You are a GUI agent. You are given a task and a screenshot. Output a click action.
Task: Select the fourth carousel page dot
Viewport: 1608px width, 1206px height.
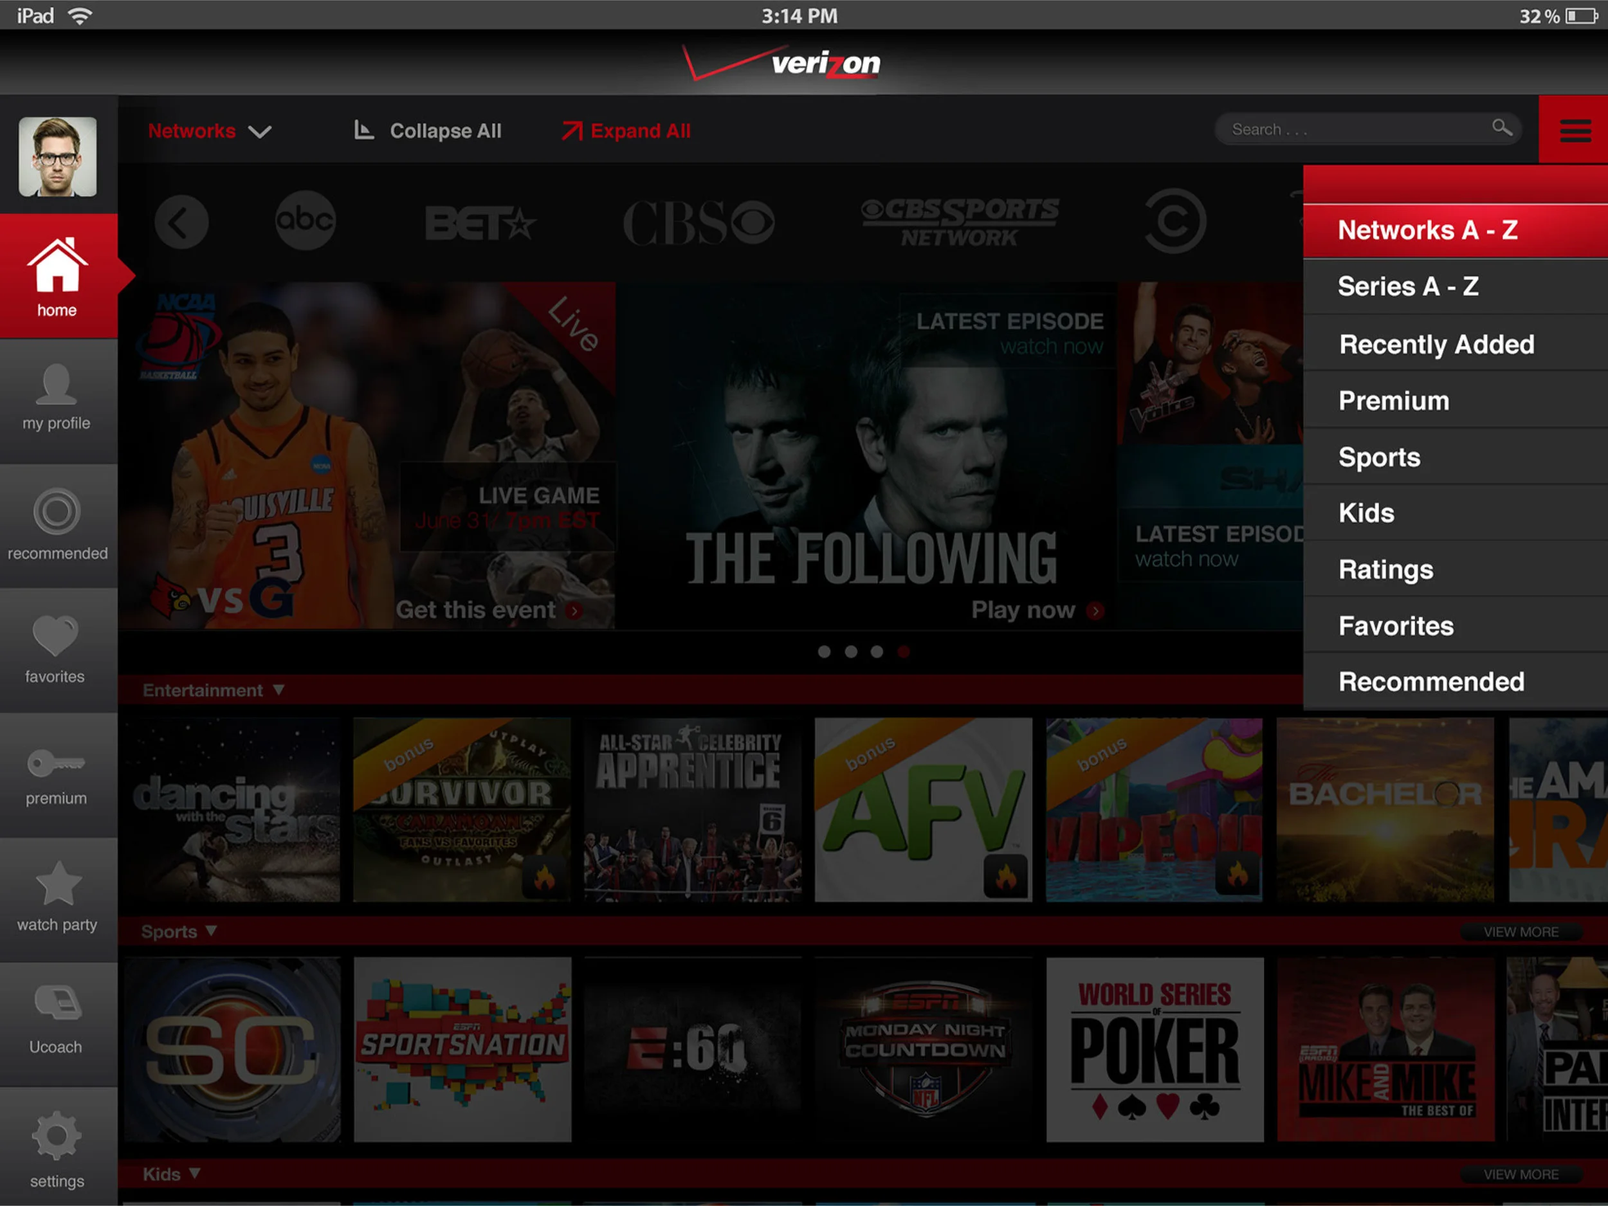(904, 652)
